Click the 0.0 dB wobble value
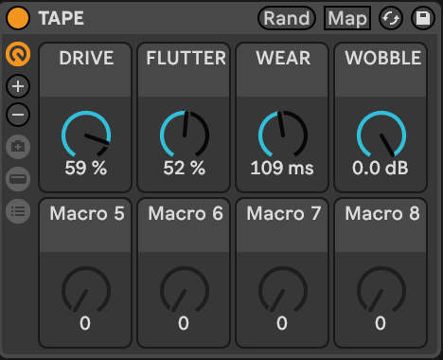This screenshot has height=360, width=443. [381, 168]
